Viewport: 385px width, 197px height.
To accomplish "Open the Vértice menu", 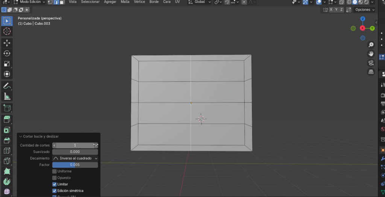I will pos(139,2).
